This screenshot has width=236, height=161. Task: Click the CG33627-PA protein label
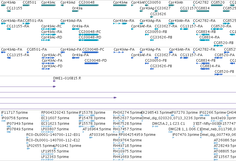pos(166,55)
